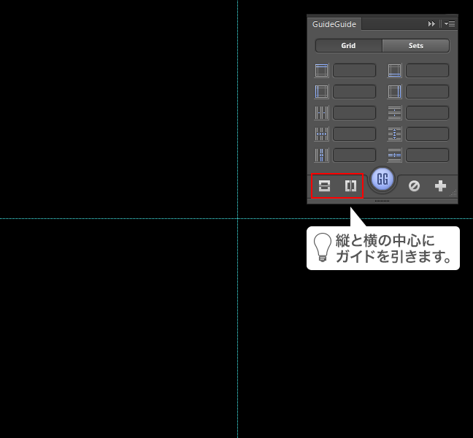
Task: Click the panel resize grip at bottom
Action: [382, 201]
